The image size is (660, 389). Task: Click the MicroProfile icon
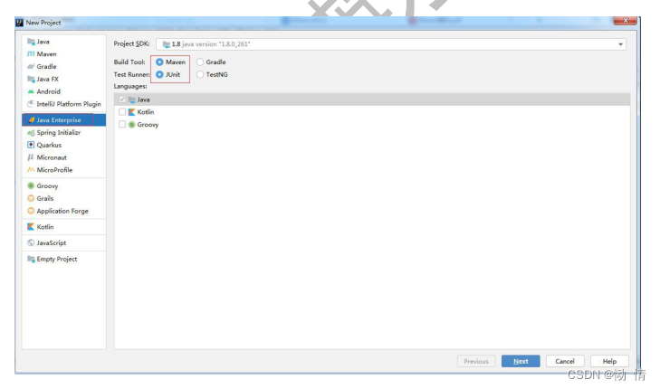(31, 169)
